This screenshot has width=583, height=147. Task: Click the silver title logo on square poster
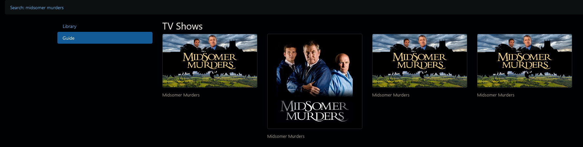(x=315, y=111)
